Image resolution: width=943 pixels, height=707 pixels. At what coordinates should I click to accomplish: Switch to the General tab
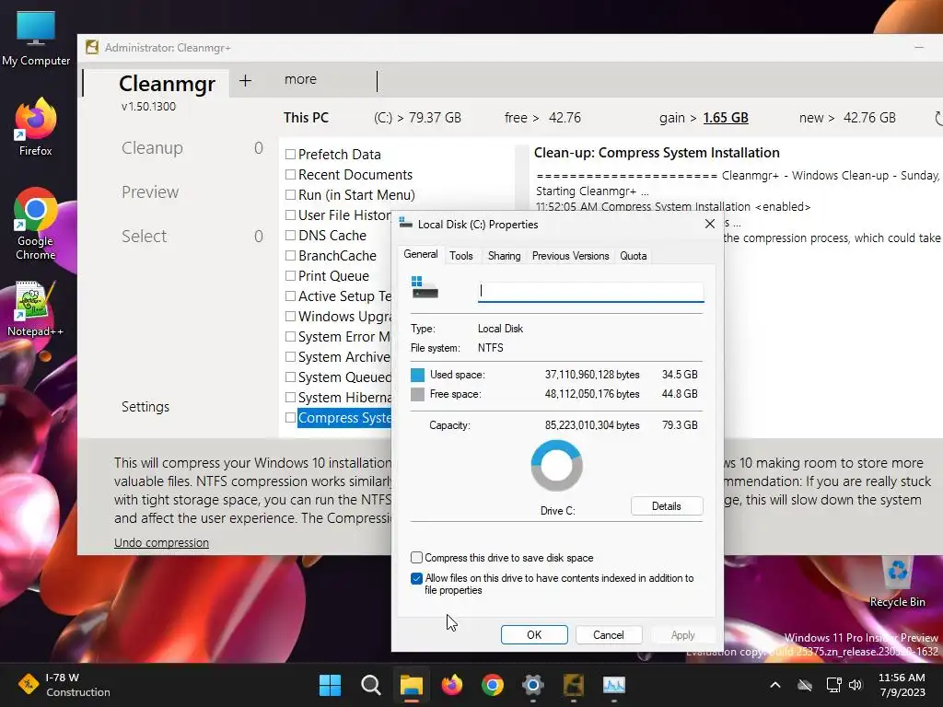(x=420, y=254)
